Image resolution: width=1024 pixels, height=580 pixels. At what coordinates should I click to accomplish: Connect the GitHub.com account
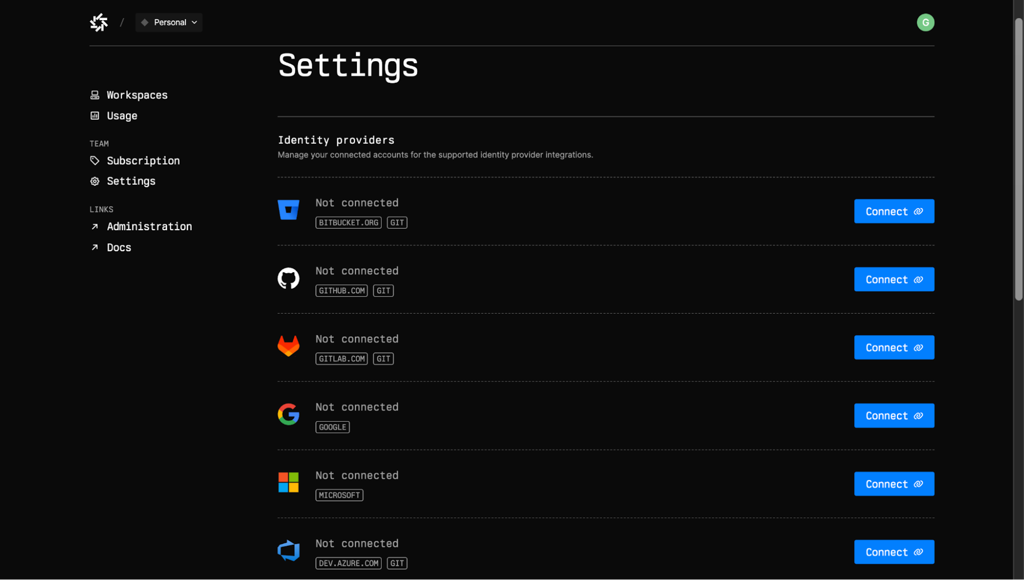894,280
